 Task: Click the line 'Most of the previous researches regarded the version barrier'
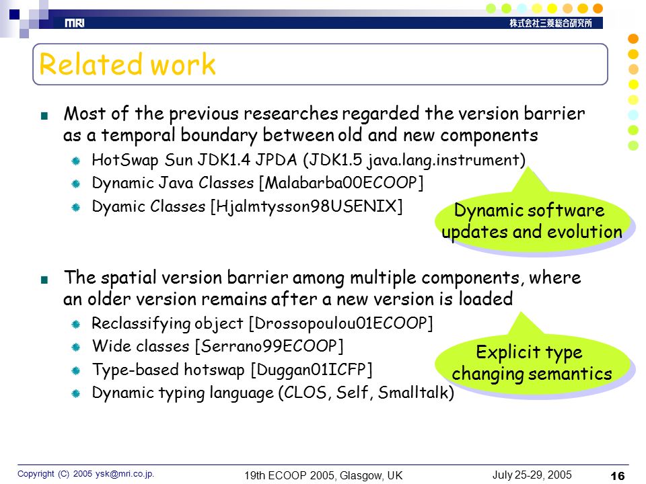pos(324,114)
